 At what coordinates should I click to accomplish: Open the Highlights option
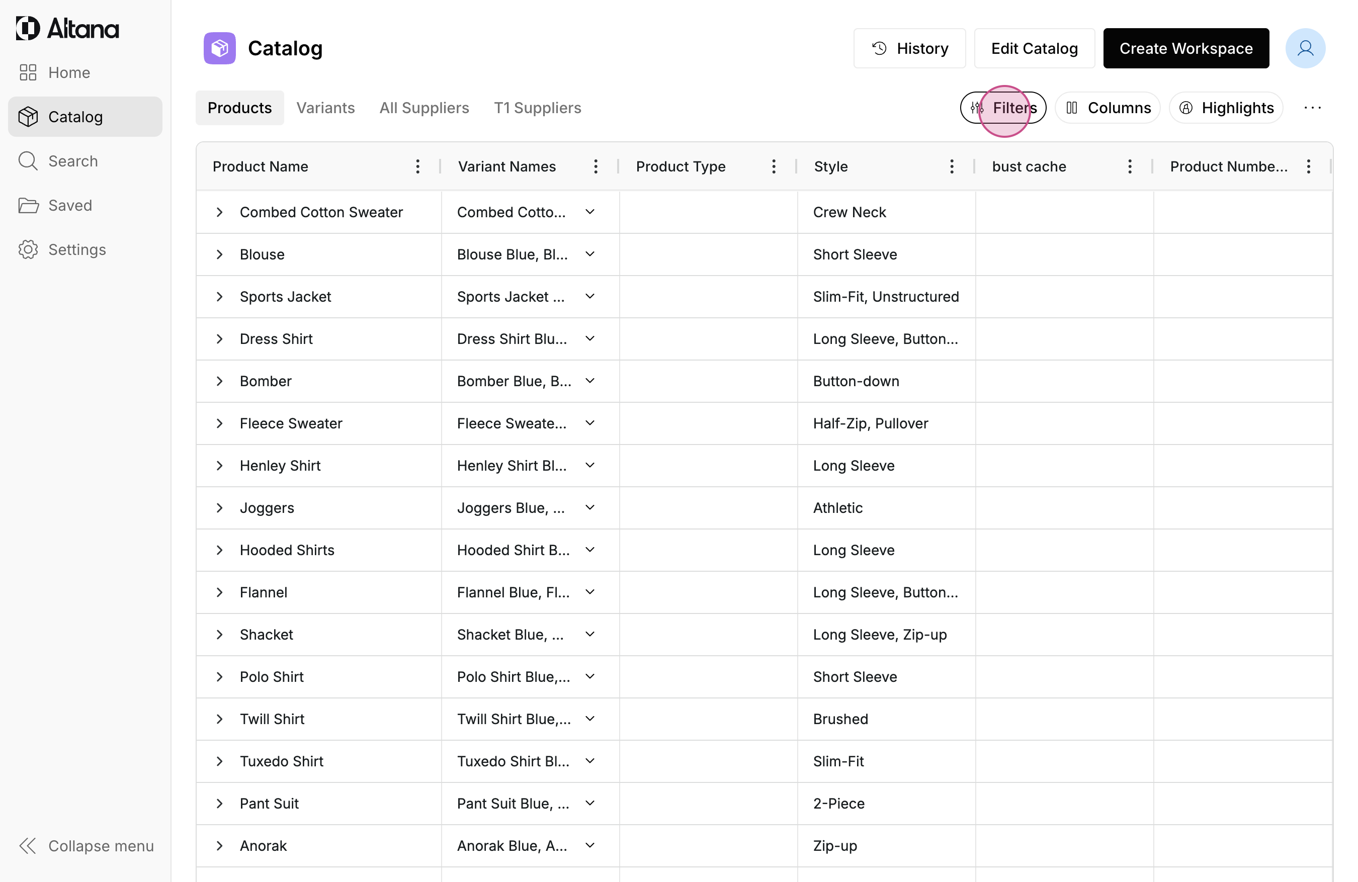point(1225,108)
